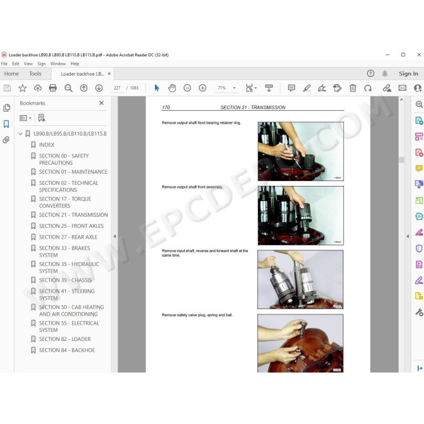Image resolution: width=424 pixels, height=424 pixels.
Task: Open search tool at right pane top
Action: 419,104
